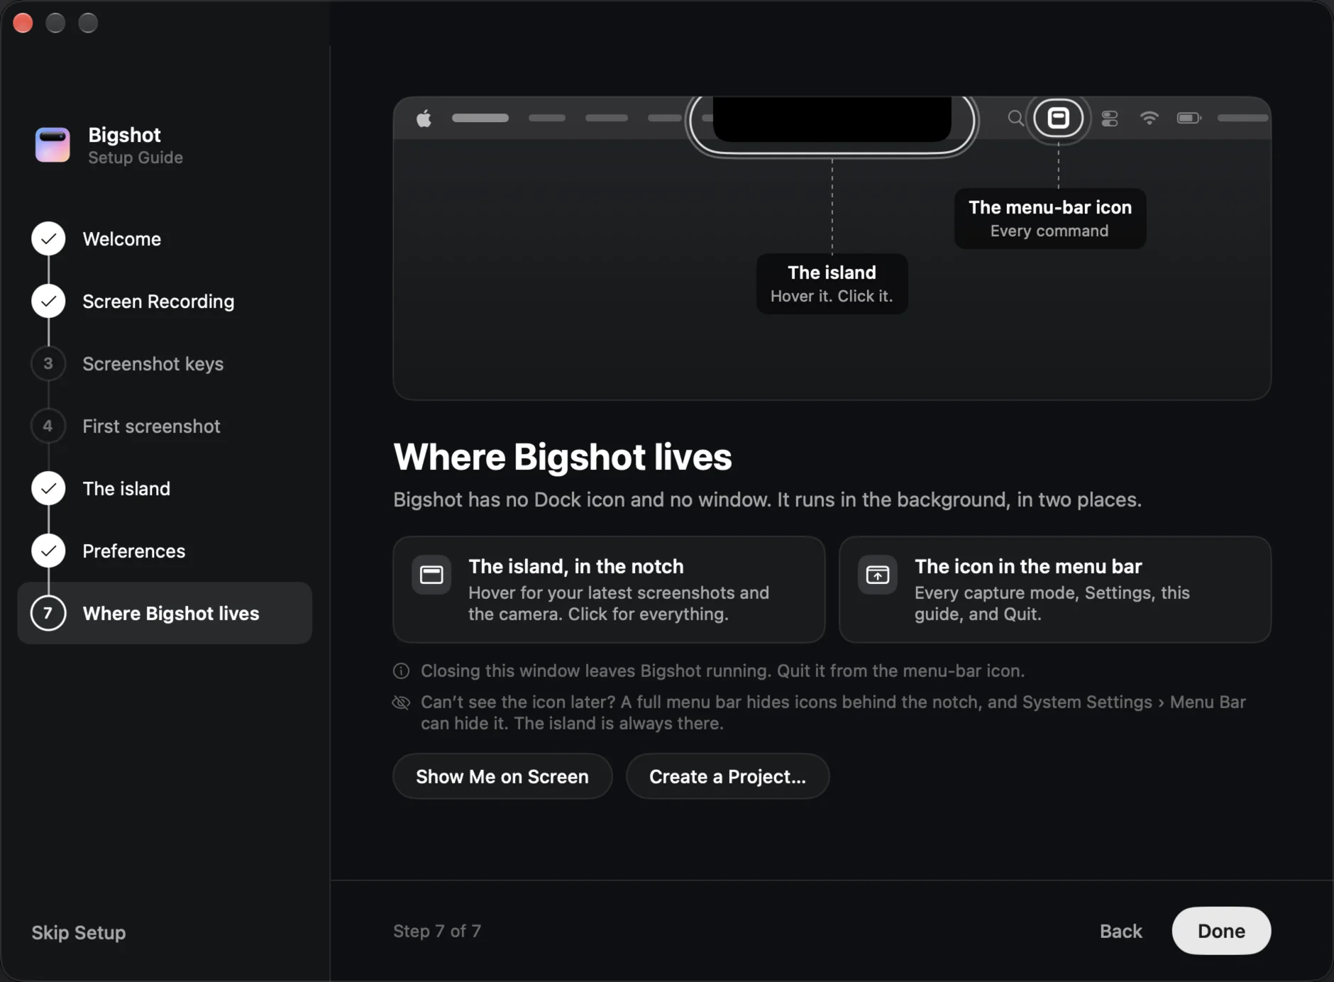Screen dimensions: 1334x982
Task: Click the upload-window icon in the menu bar card
Action: [x=878, y=575]
